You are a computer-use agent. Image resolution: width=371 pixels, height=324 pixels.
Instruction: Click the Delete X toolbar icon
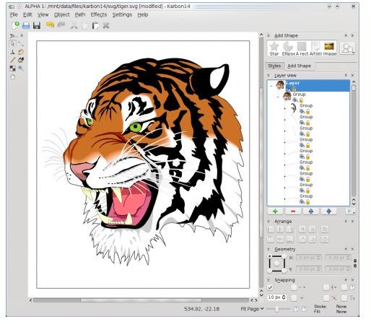(x=106, y=25)
